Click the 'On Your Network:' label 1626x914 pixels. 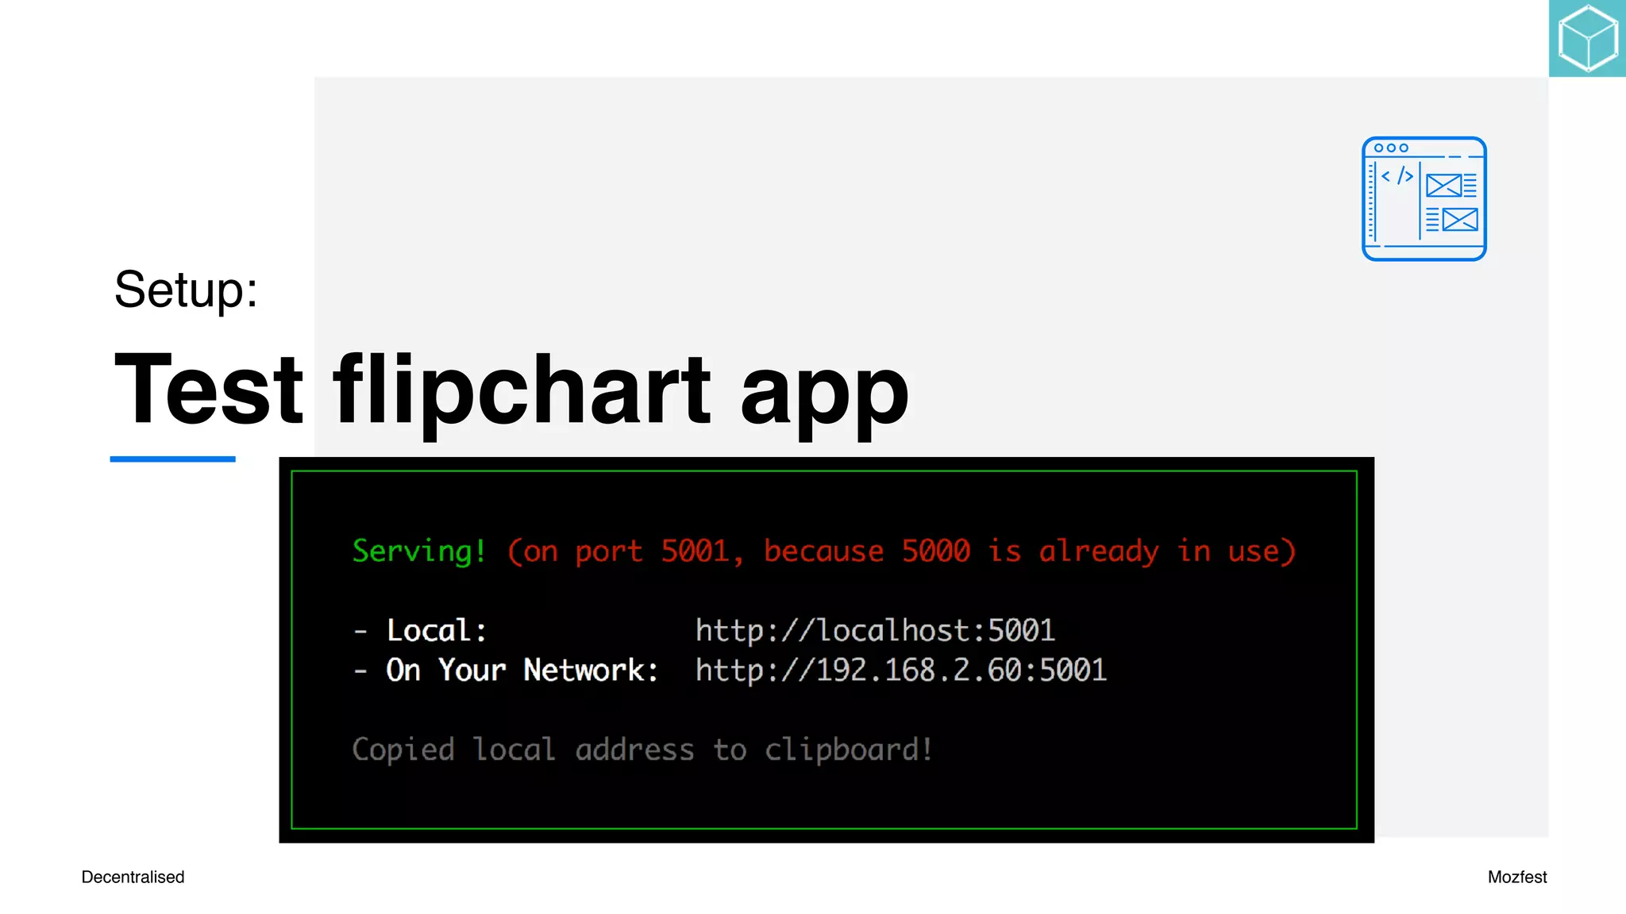[x=522, y=670]
